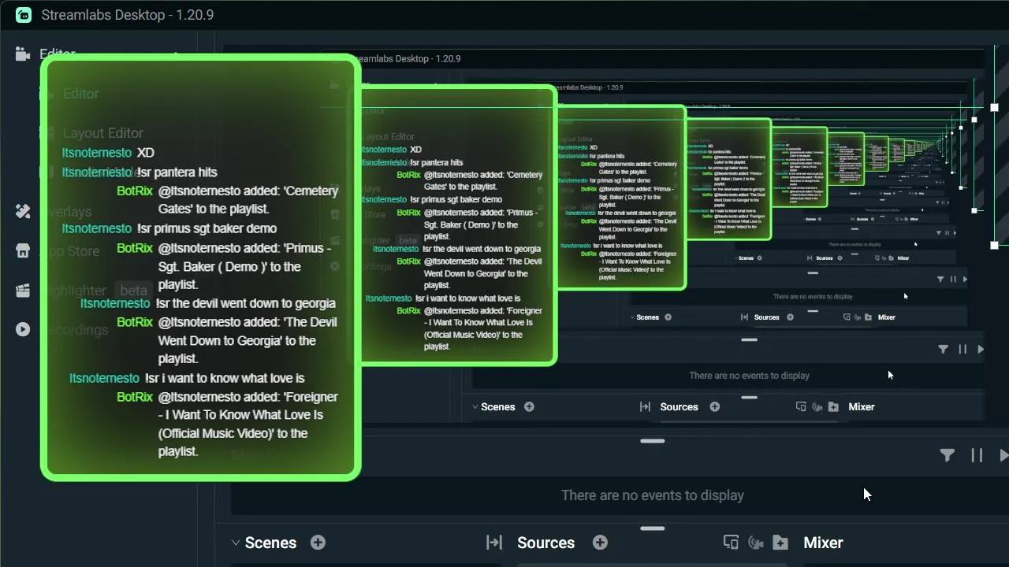
Task: Click pause icon in the largest nested preview
Action: coord(962,349)
